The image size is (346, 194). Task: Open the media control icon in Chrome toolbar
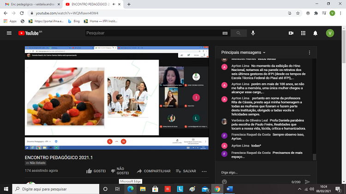click(324, 13)
